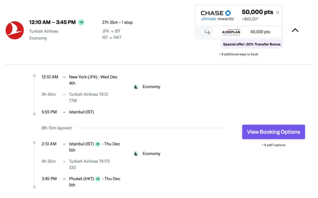Click the Air Canada Aeroplan logo
The image size is (318, 198).
click(231, 32)
